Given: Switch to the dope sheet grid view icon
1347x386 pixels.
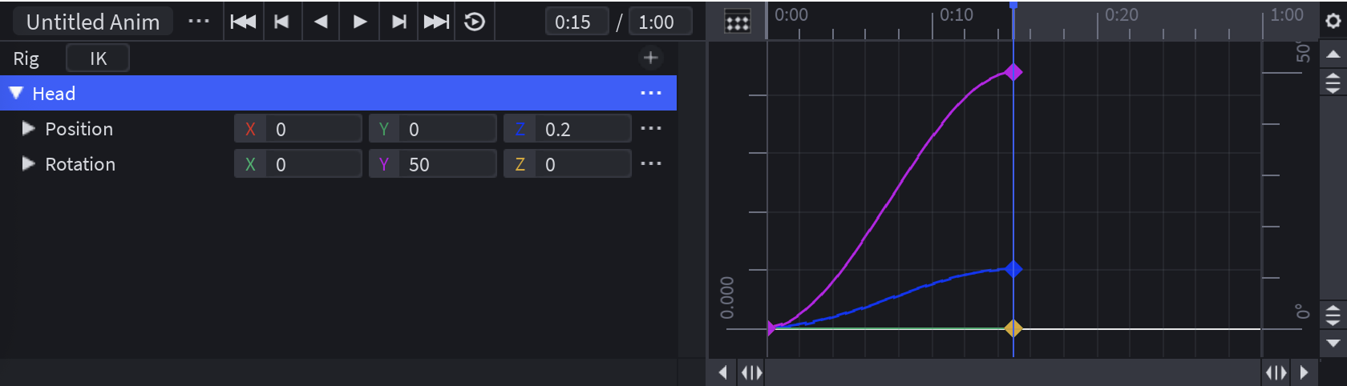Looking at the screenshot, I should (738, 22).
